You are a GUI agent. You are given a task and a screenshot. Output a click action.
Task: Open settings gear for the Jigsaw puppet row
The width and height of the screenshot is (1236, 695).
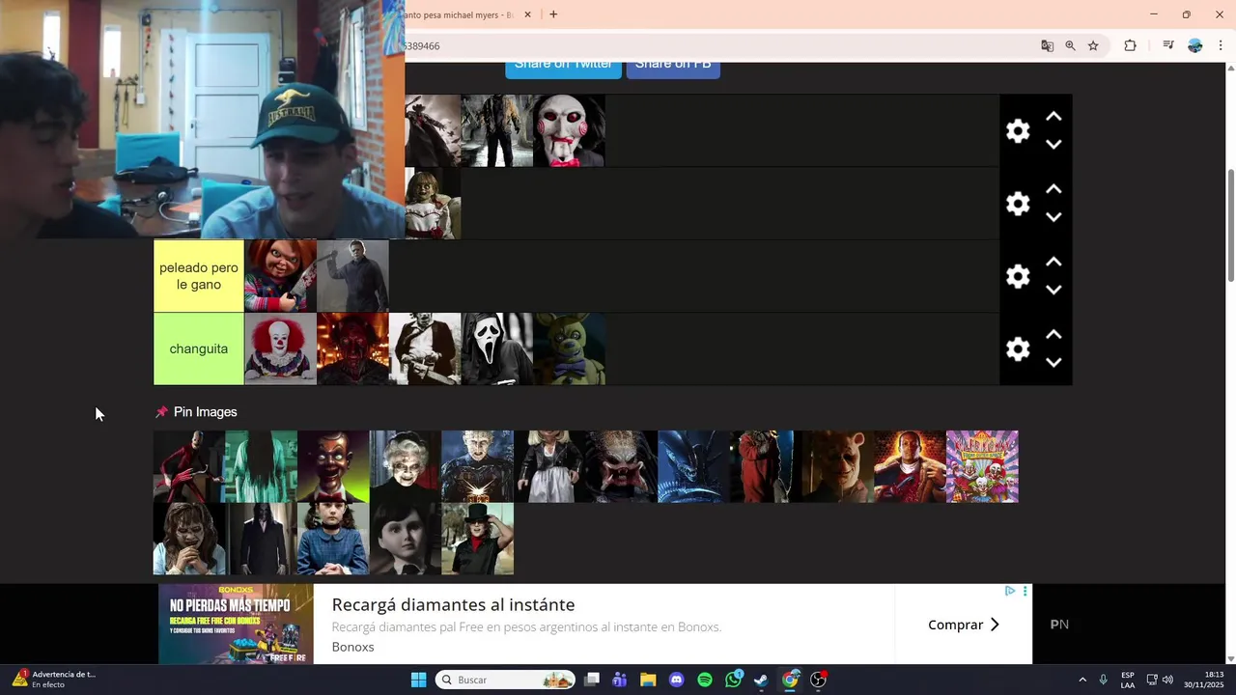coord(1018,131)
